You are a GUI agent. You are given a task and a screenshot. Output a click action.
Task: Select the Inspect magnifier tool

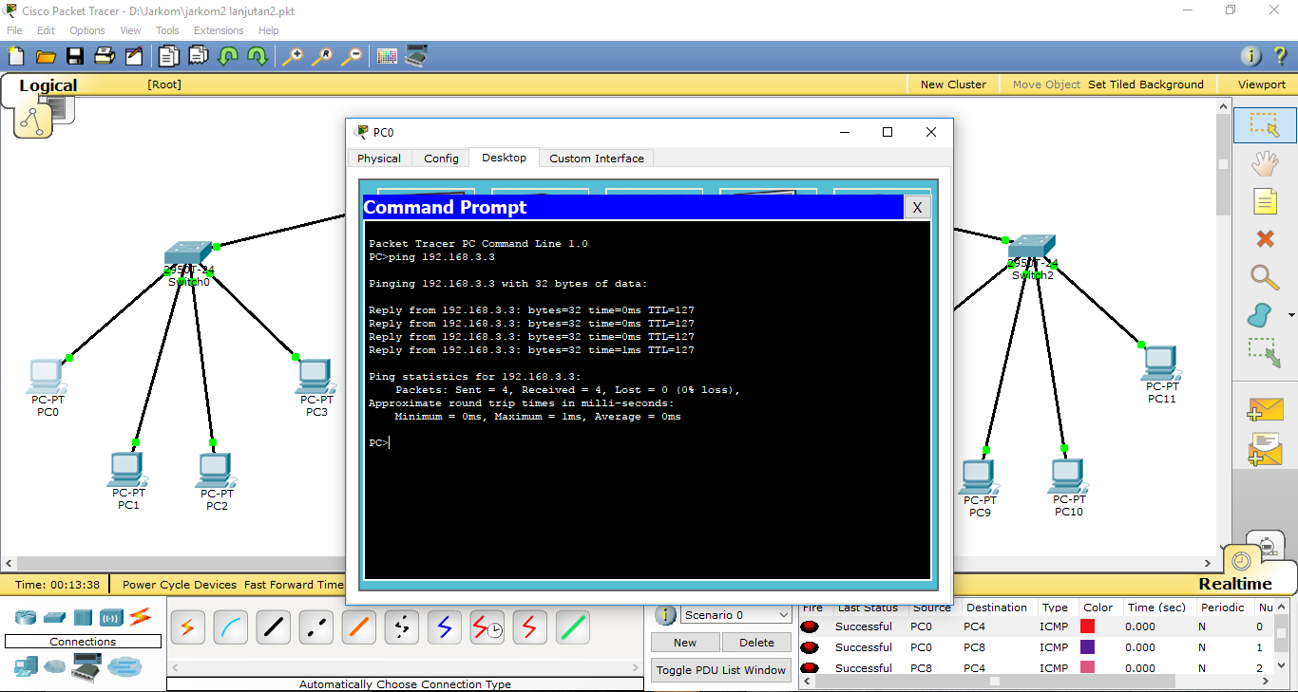1265,278
